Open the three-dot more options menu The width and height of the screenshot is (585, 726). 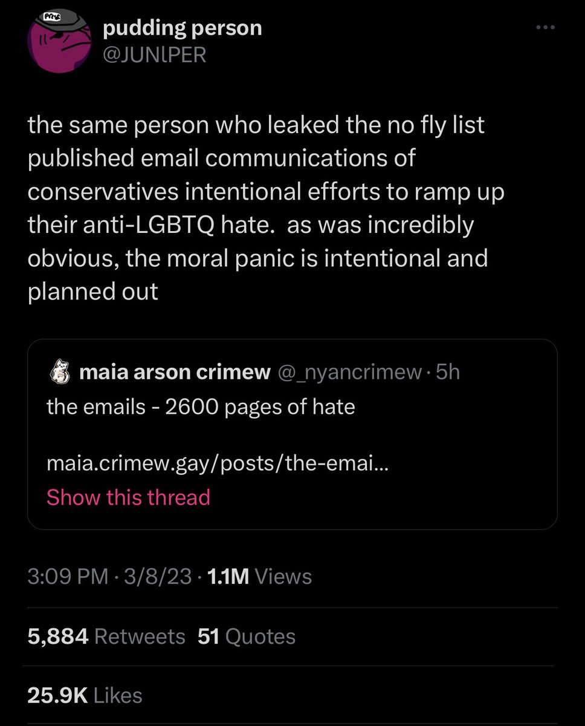[548, 28]
